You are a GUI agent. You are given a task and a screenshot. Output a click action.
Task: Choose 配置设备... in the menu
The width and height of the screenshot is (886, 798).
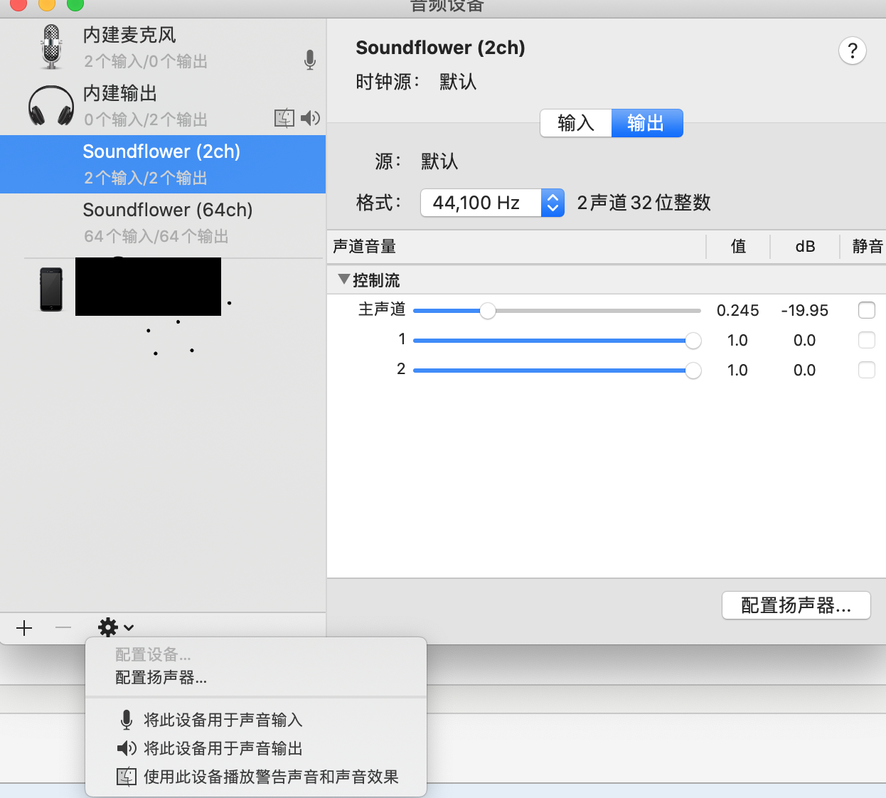(256, 654)
